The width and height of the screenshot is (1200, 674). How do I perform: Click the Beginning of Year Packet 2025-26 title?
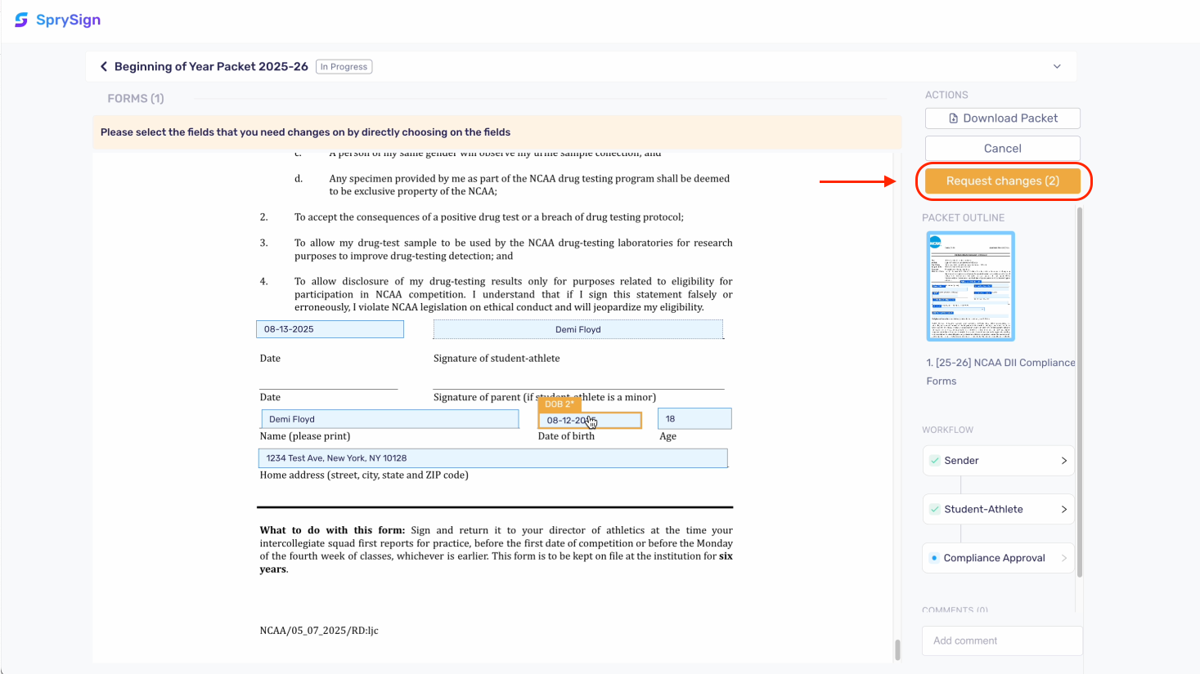click(x=211, y=67)
